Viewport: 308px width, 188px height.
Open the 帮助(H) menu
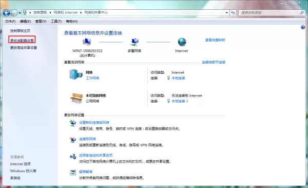tap(72, 21)
